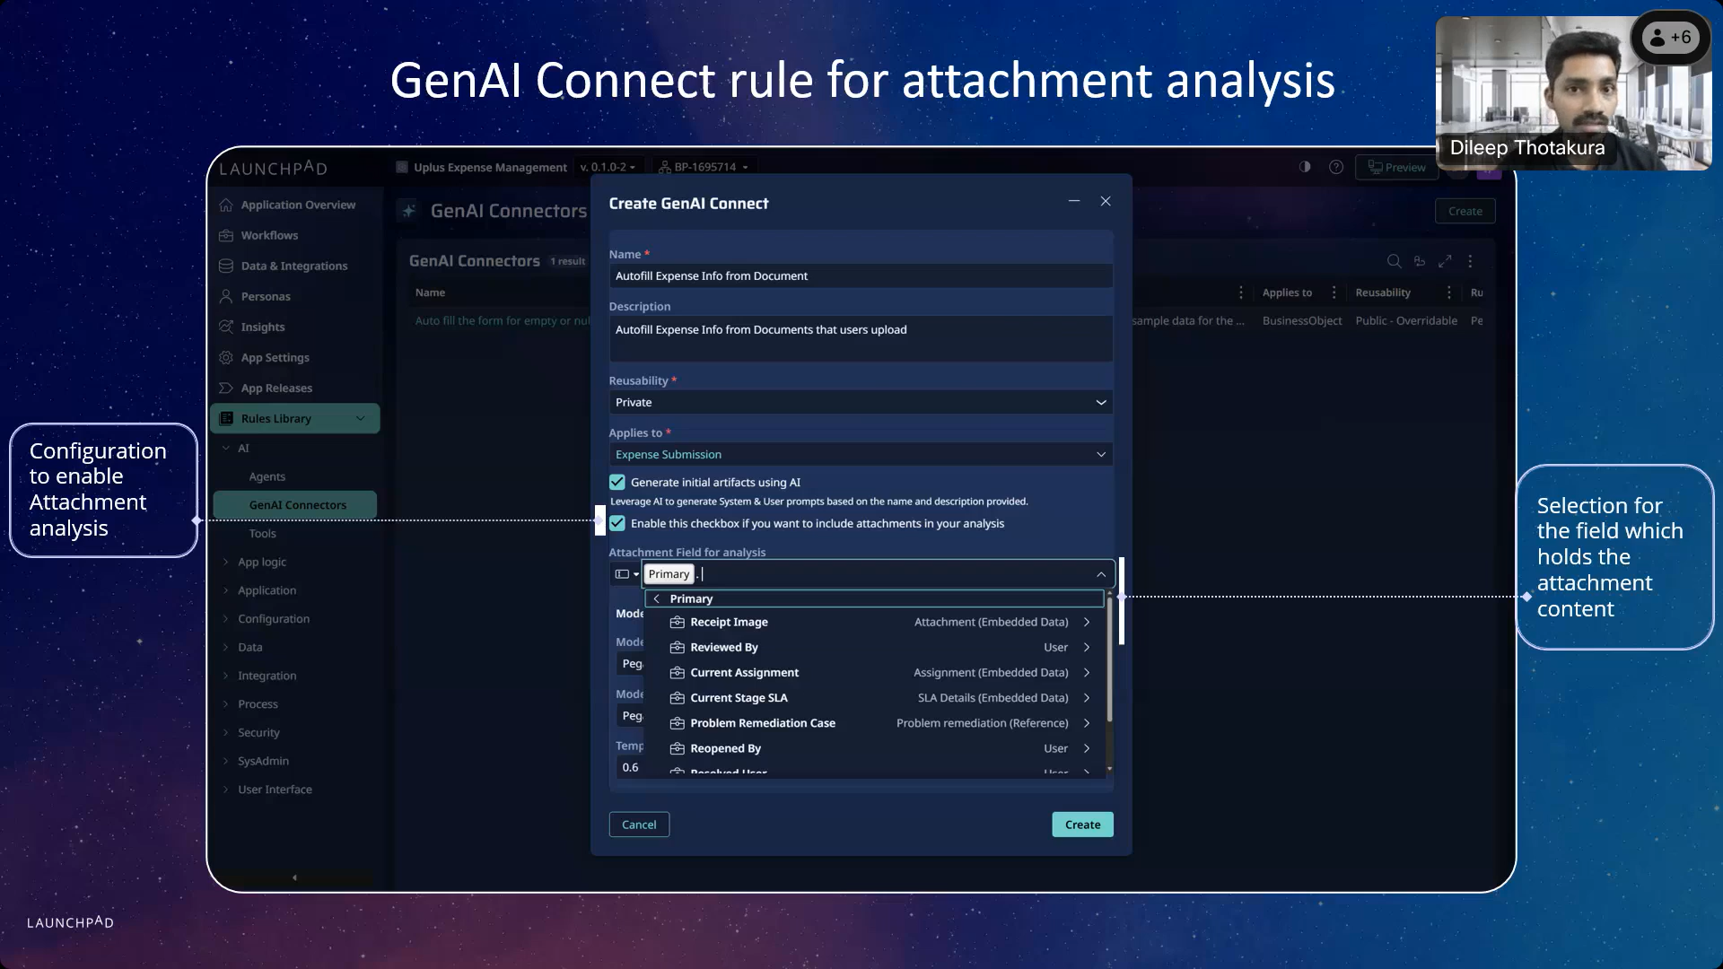Viewport: 1723px width, 969px height.
Task: Click the expand fullscreen icon in table header
Action: click(1445, 261)
